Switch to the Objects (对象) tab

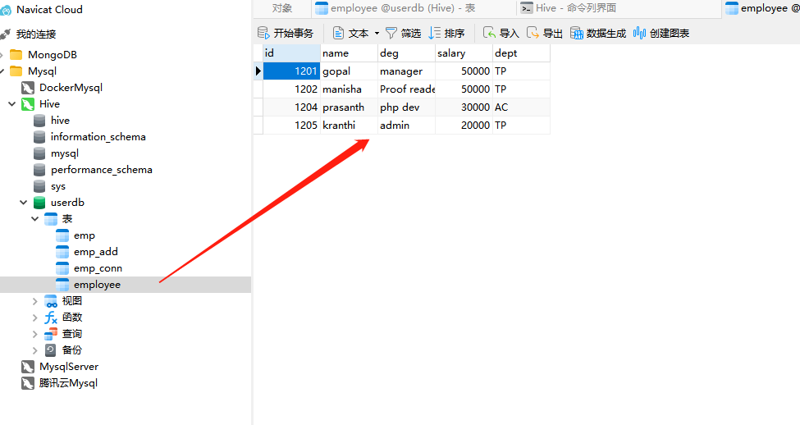pyautogui.click(x=281, y=8)
